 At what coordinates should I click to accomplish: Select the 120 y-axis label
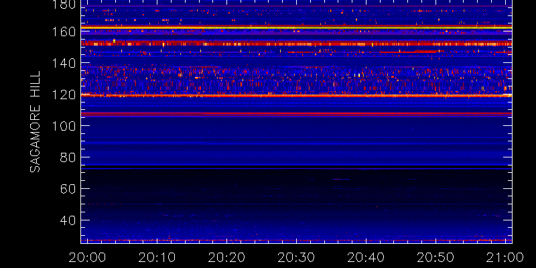pos(64,94)
